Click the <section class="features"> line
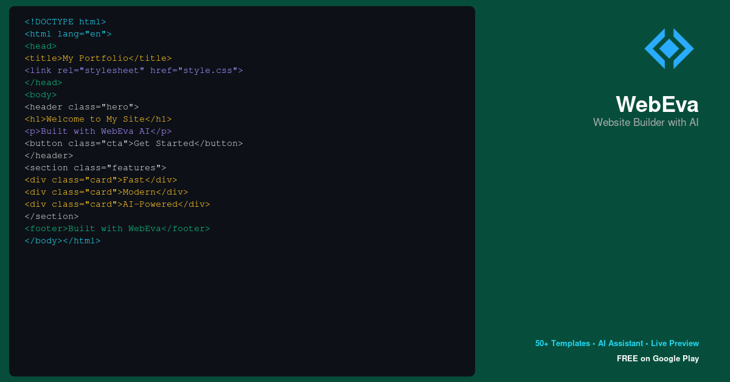730x382 pixels. [96, 168]
